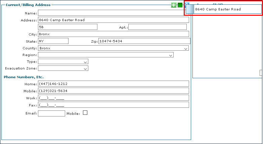This screenshot has width=263, height=144.
Task: Click the Address field with 8640 Camp Easter Road
Action: (113, 20)
